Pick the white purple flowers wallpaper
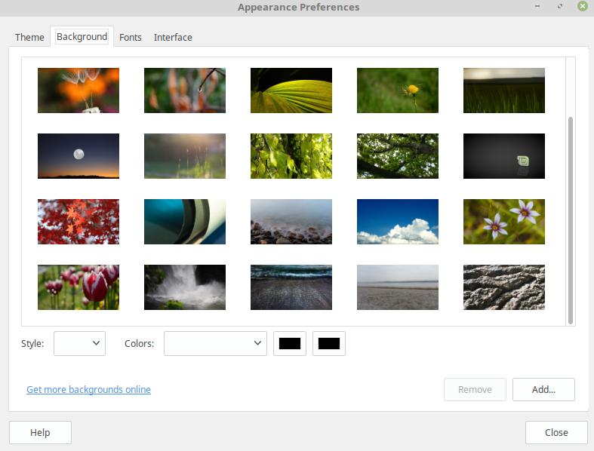The image size is (594, 451). (503, 222)
